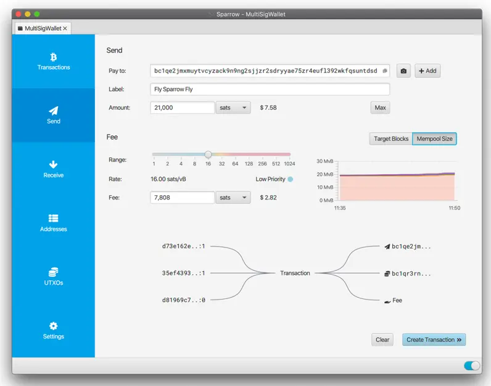
Task: Select the Send paper plane sidebar icon
Action: pyautogui.click(x=54, y=111)
